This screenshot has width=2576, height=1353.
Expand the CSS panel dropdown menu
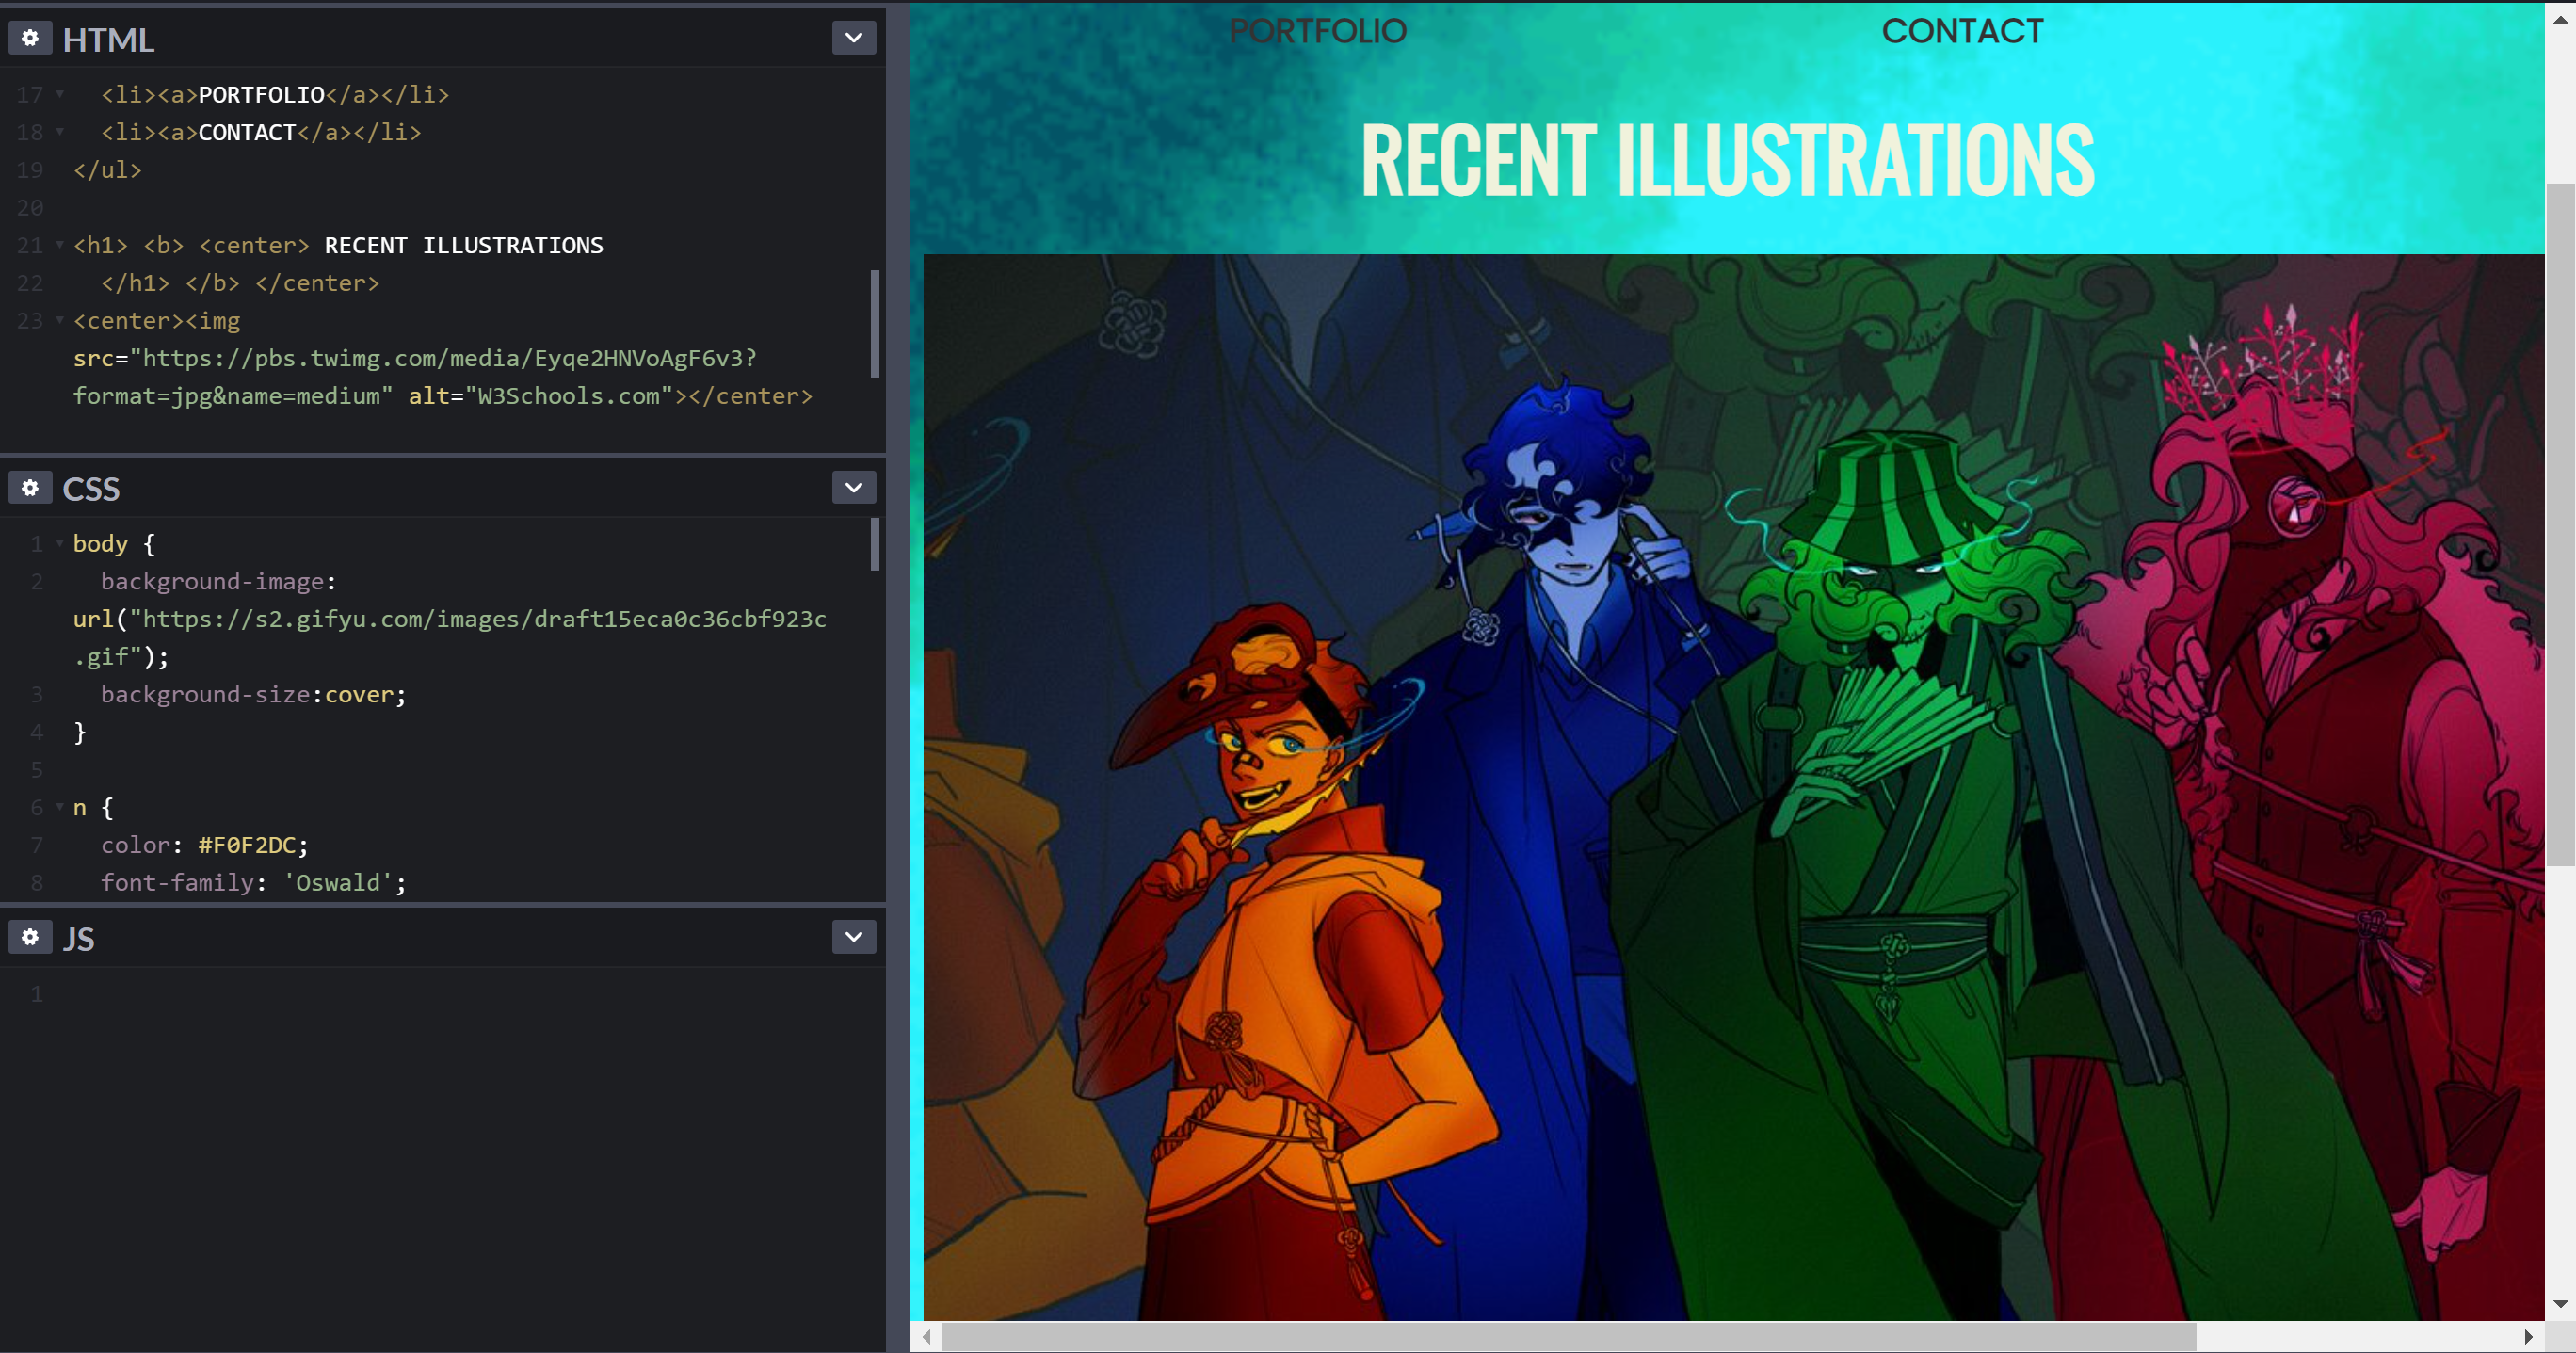coord(853,488)
